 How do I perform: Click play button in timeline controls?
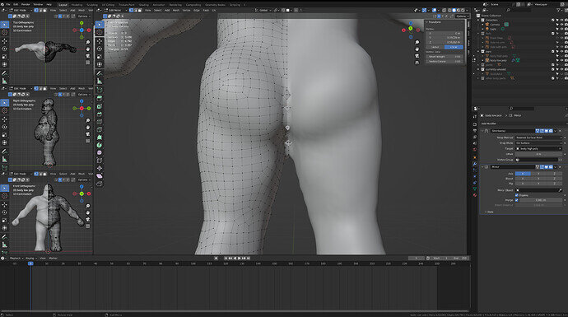(239, 259)
